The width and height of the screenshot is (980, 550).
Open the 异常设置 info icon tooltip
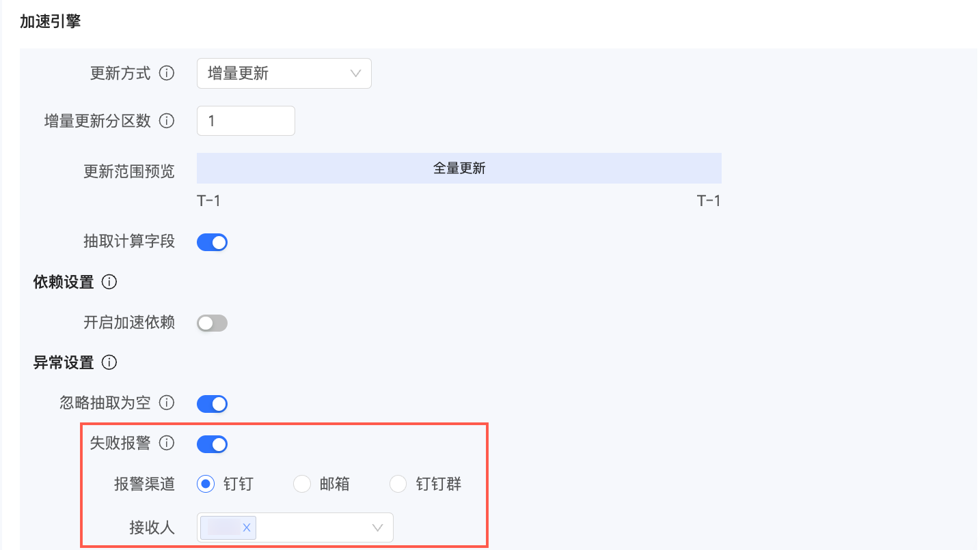(x=109, y=362)
